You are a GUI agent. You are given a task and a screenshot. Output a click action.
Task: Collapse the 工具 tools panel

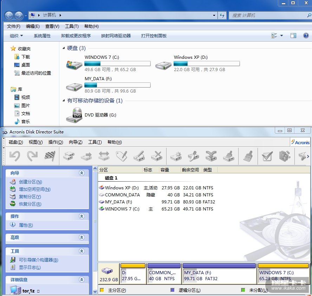click(x=82, y=251)
